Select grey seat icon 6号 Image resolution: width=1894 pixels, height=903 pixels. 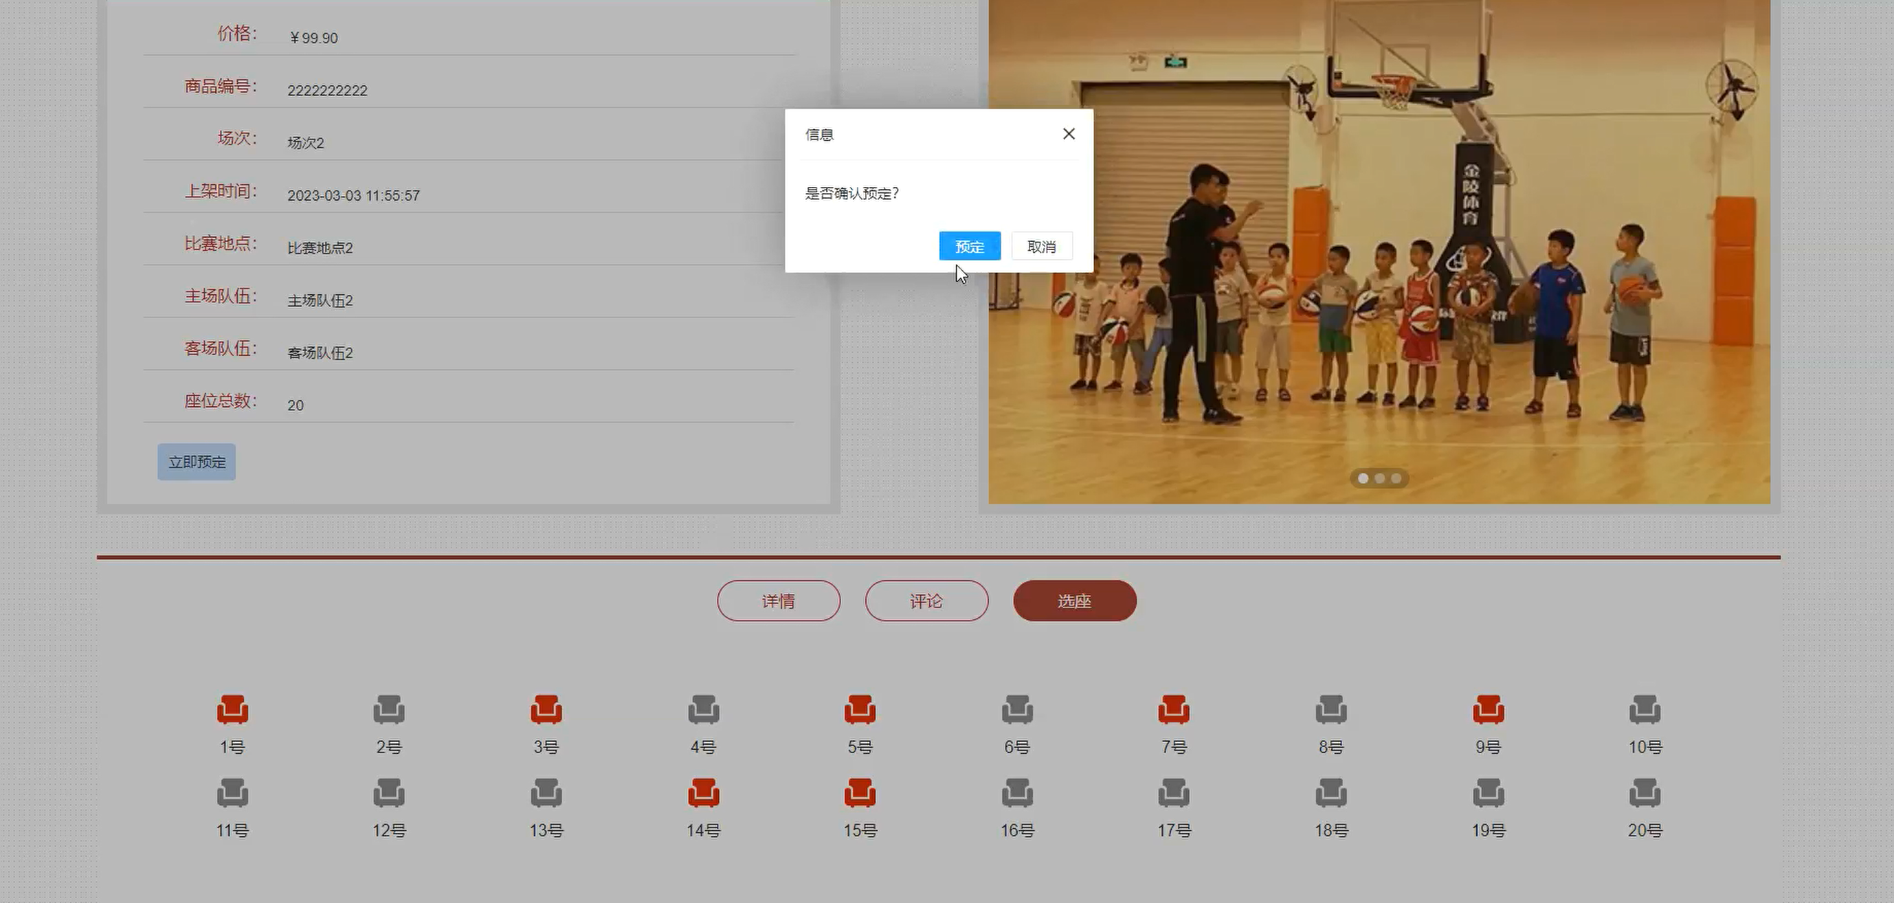click(x=1018, y=710)
